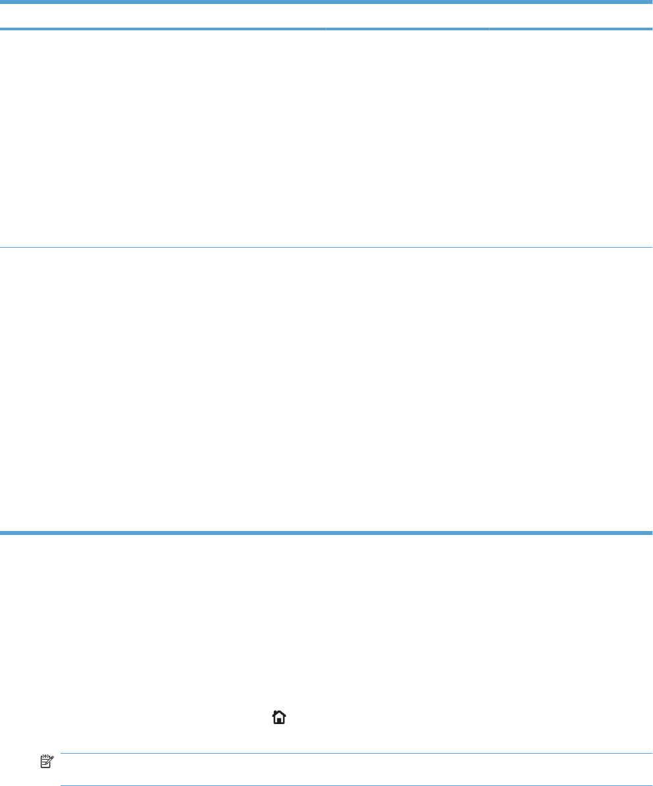Click the thick blue table bottom border

pyautogui.click(x=326, y=533)
